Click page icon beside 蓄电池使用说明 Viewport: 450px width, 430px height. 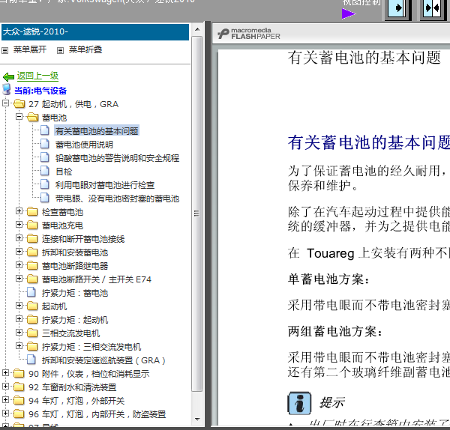coord(45,144)
